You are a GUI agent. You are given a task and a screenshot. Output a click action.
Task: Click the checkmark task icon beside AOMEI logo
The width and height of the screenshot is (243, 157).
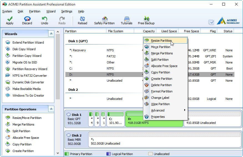point(211,22)
